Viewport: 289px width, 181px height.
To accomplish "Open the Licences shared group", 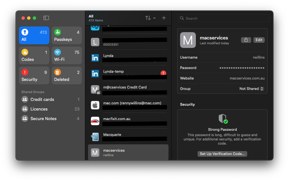I will coord(50,109).
